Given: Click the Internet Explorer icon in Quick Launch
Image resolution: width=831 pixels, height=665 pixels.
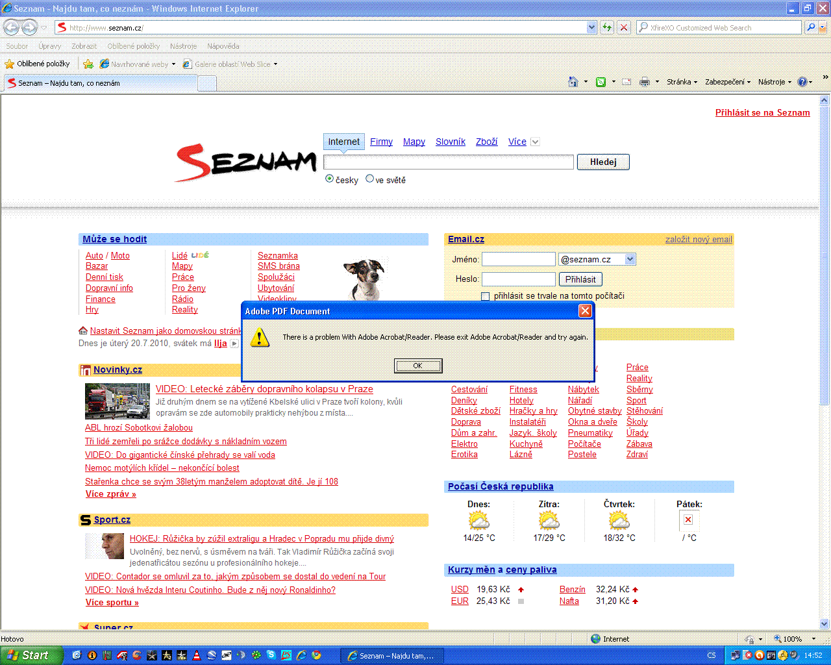Looking at the screenshot, I should coord(301,655).
